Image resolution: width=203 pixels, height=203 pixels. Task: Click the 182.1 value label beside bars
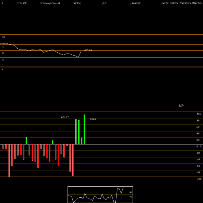click(x=93, y=119)
